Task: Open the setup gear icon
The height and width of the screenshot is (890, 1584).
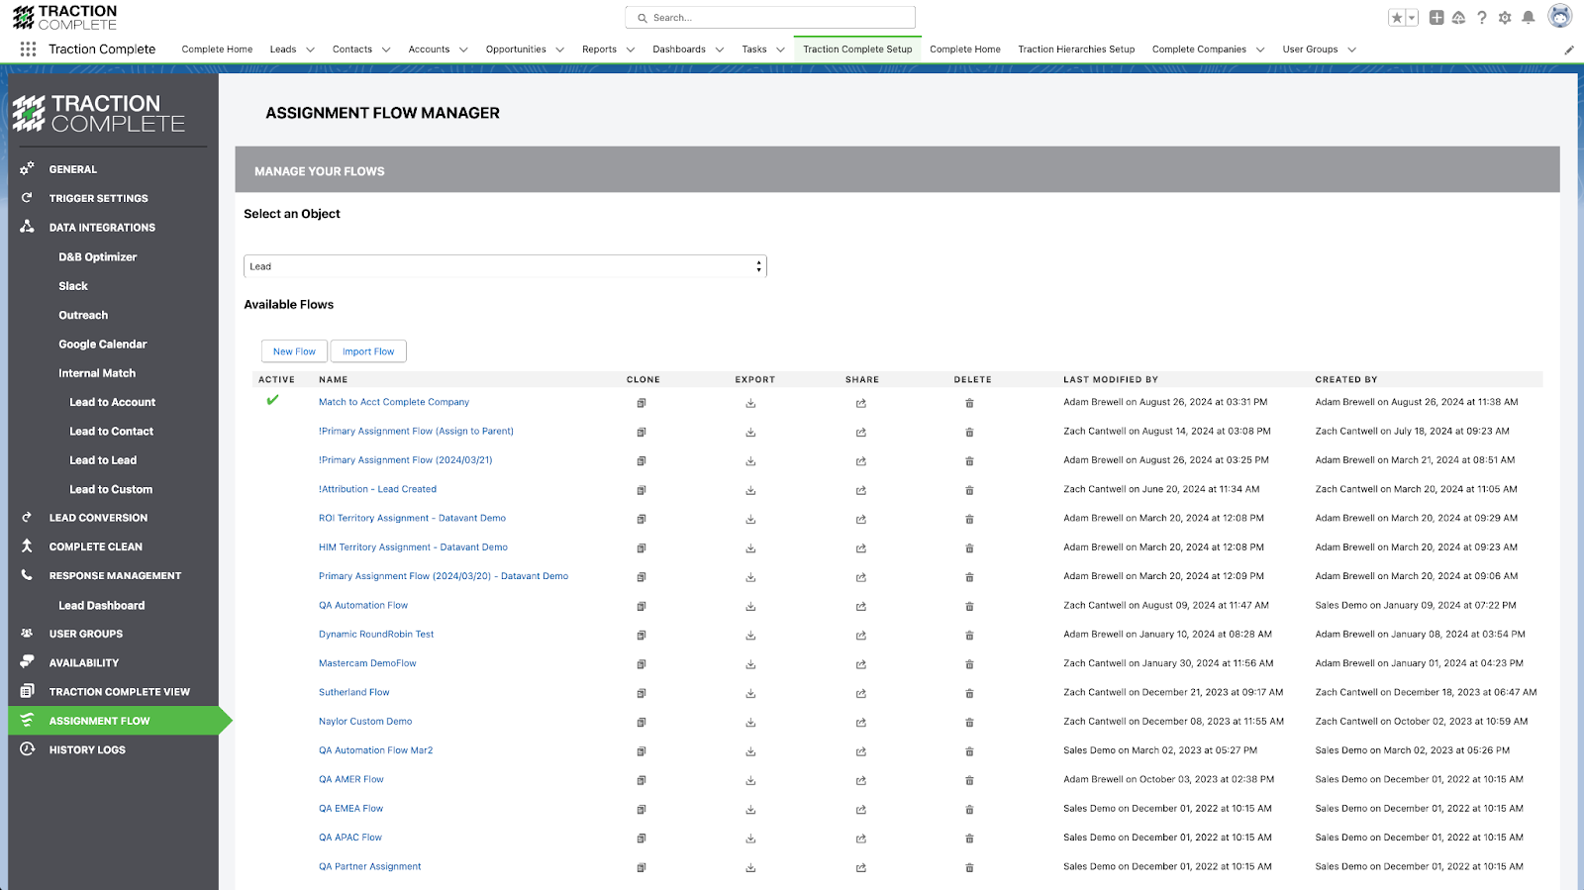Action: [1505, 18]
